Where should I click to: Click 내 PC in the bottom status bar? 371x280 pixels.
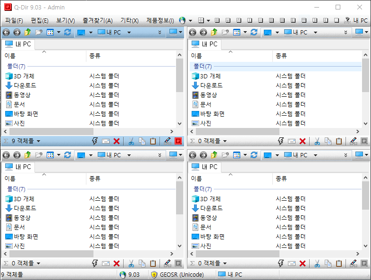pyautogui.click(x=230, y=274)
